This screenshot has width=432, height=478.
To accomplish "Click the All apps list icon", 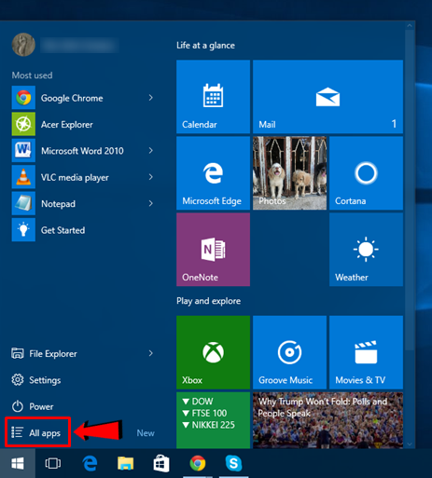I will click(x=17, y=432).
